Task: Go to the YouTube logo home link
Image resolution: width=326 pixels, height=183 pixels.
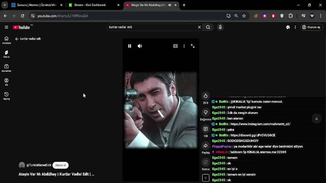Action: (x=21, y=27)
